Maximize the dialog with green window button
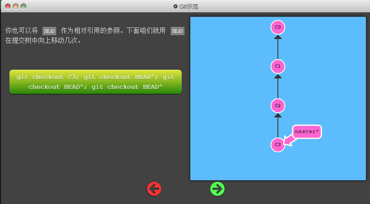 [23, 7]
